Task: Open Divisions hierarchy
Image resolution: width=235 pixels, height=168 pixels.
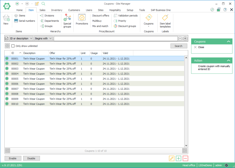Action: [47, 16]
